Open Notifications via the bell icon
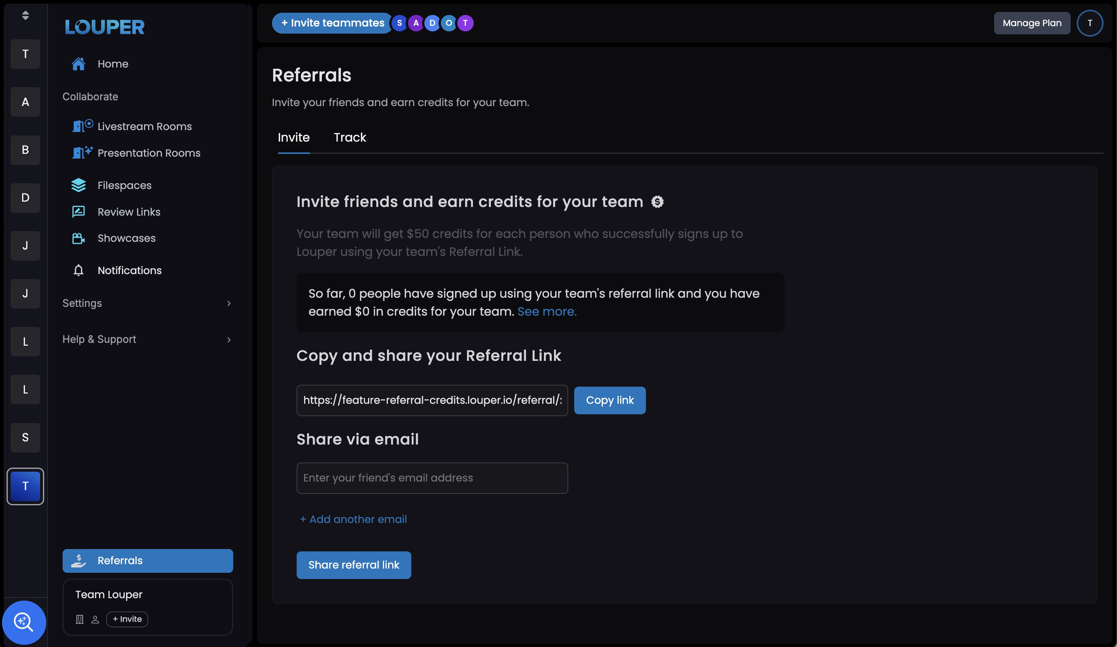 point(78,270)
